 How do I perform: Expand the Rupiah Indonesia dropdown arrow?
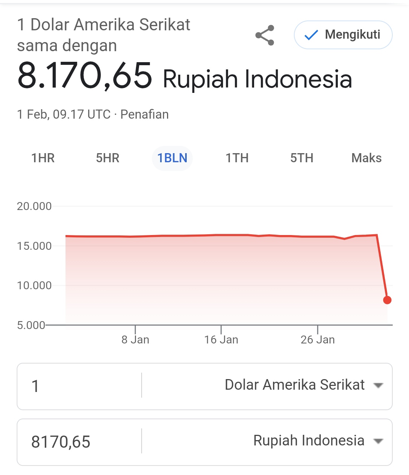pos(378,441)
